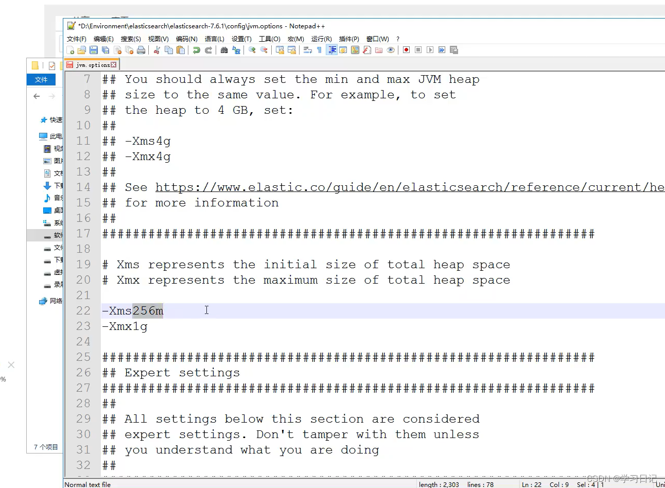665x488 pixels.
Task: Undo with the green arrow icon
Action: 196,50
